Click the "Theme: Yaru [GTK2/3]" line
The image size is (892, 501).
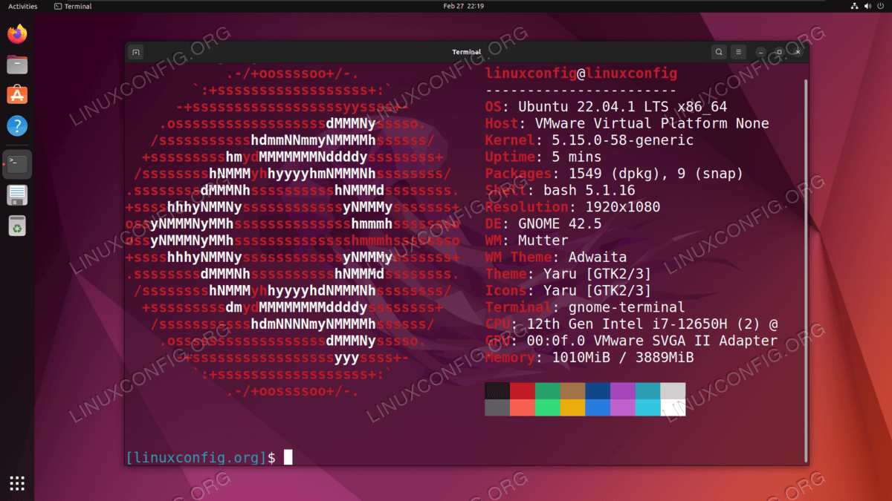tap(569, 274)
